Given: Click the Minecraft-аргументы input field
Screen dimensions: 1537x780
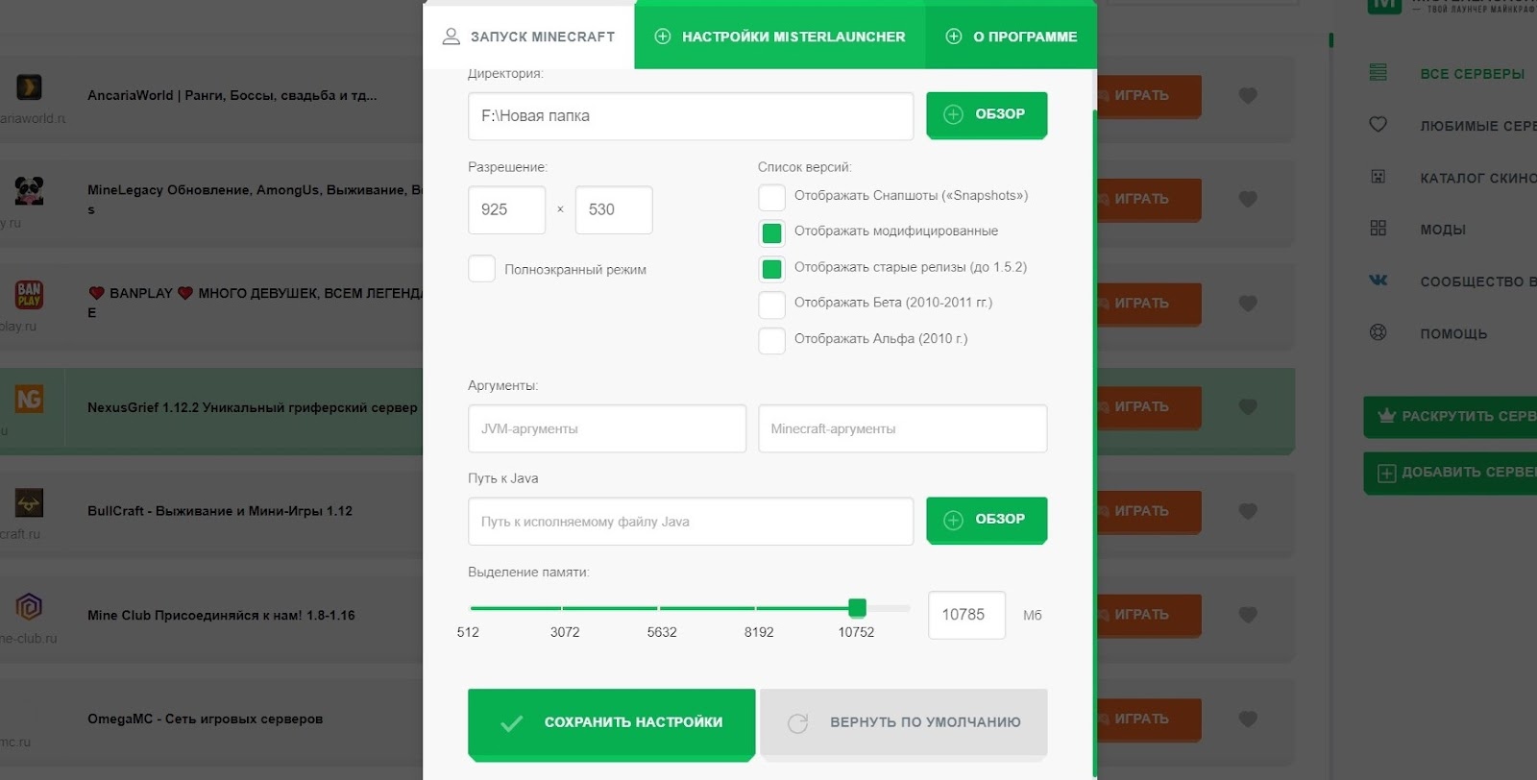Looking at the screenshot, I should point(903,428).
